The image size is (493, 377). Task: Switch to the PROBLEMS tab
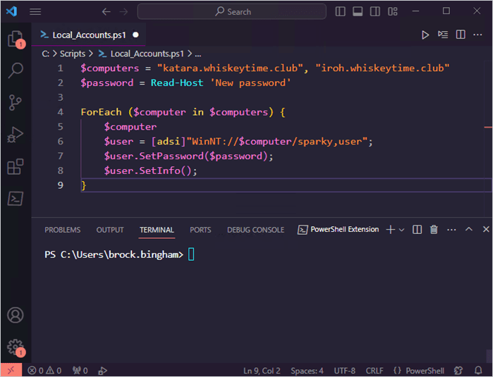pos(63,230)
